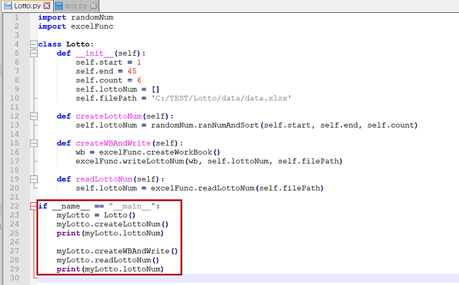459x285 pixels.
Task: Close the Lotto.py tab
Action: (47, 6)
